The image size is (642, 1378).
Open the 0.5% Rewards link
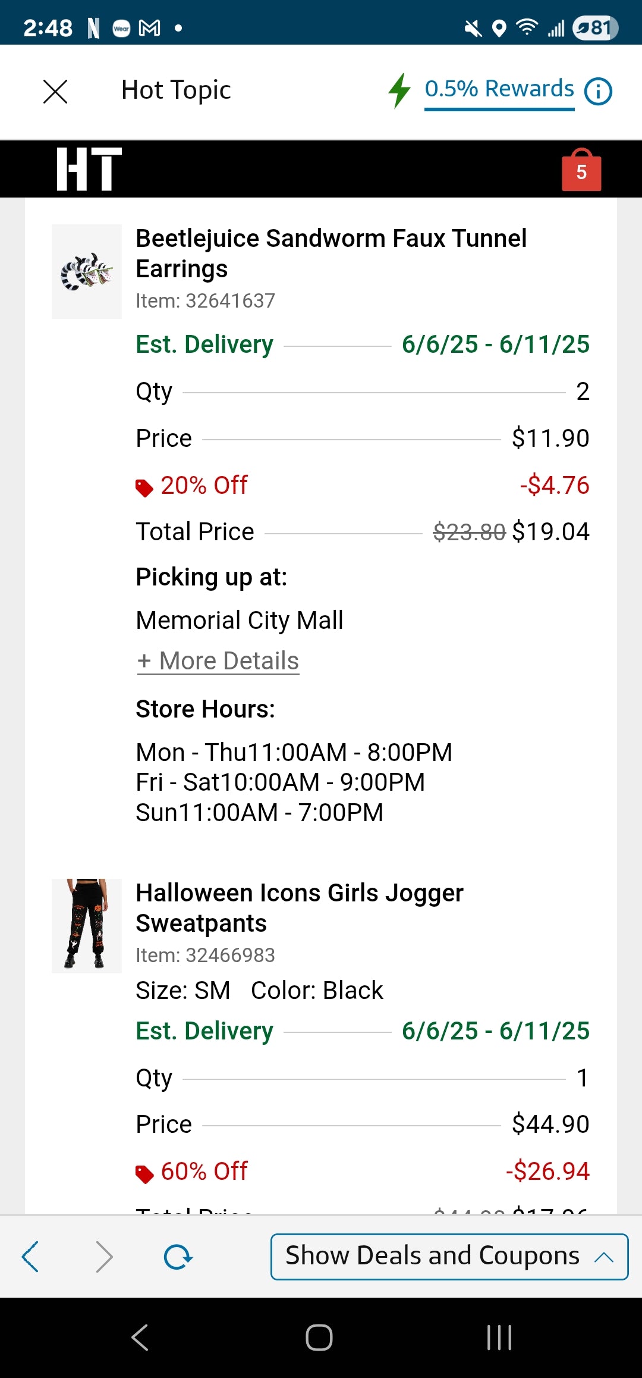click(x=499, y=89)
